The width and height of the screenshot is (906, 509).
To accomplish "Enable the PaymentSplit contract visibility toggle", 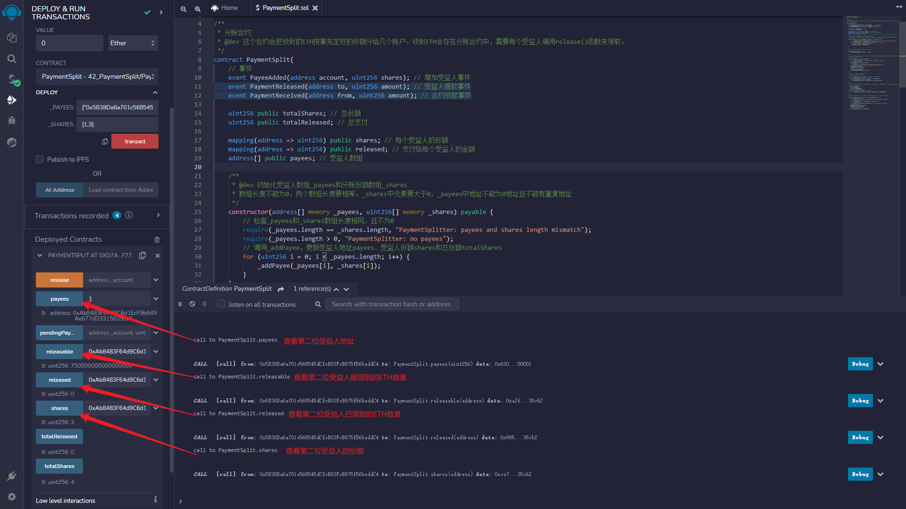I will coord(39,255).
